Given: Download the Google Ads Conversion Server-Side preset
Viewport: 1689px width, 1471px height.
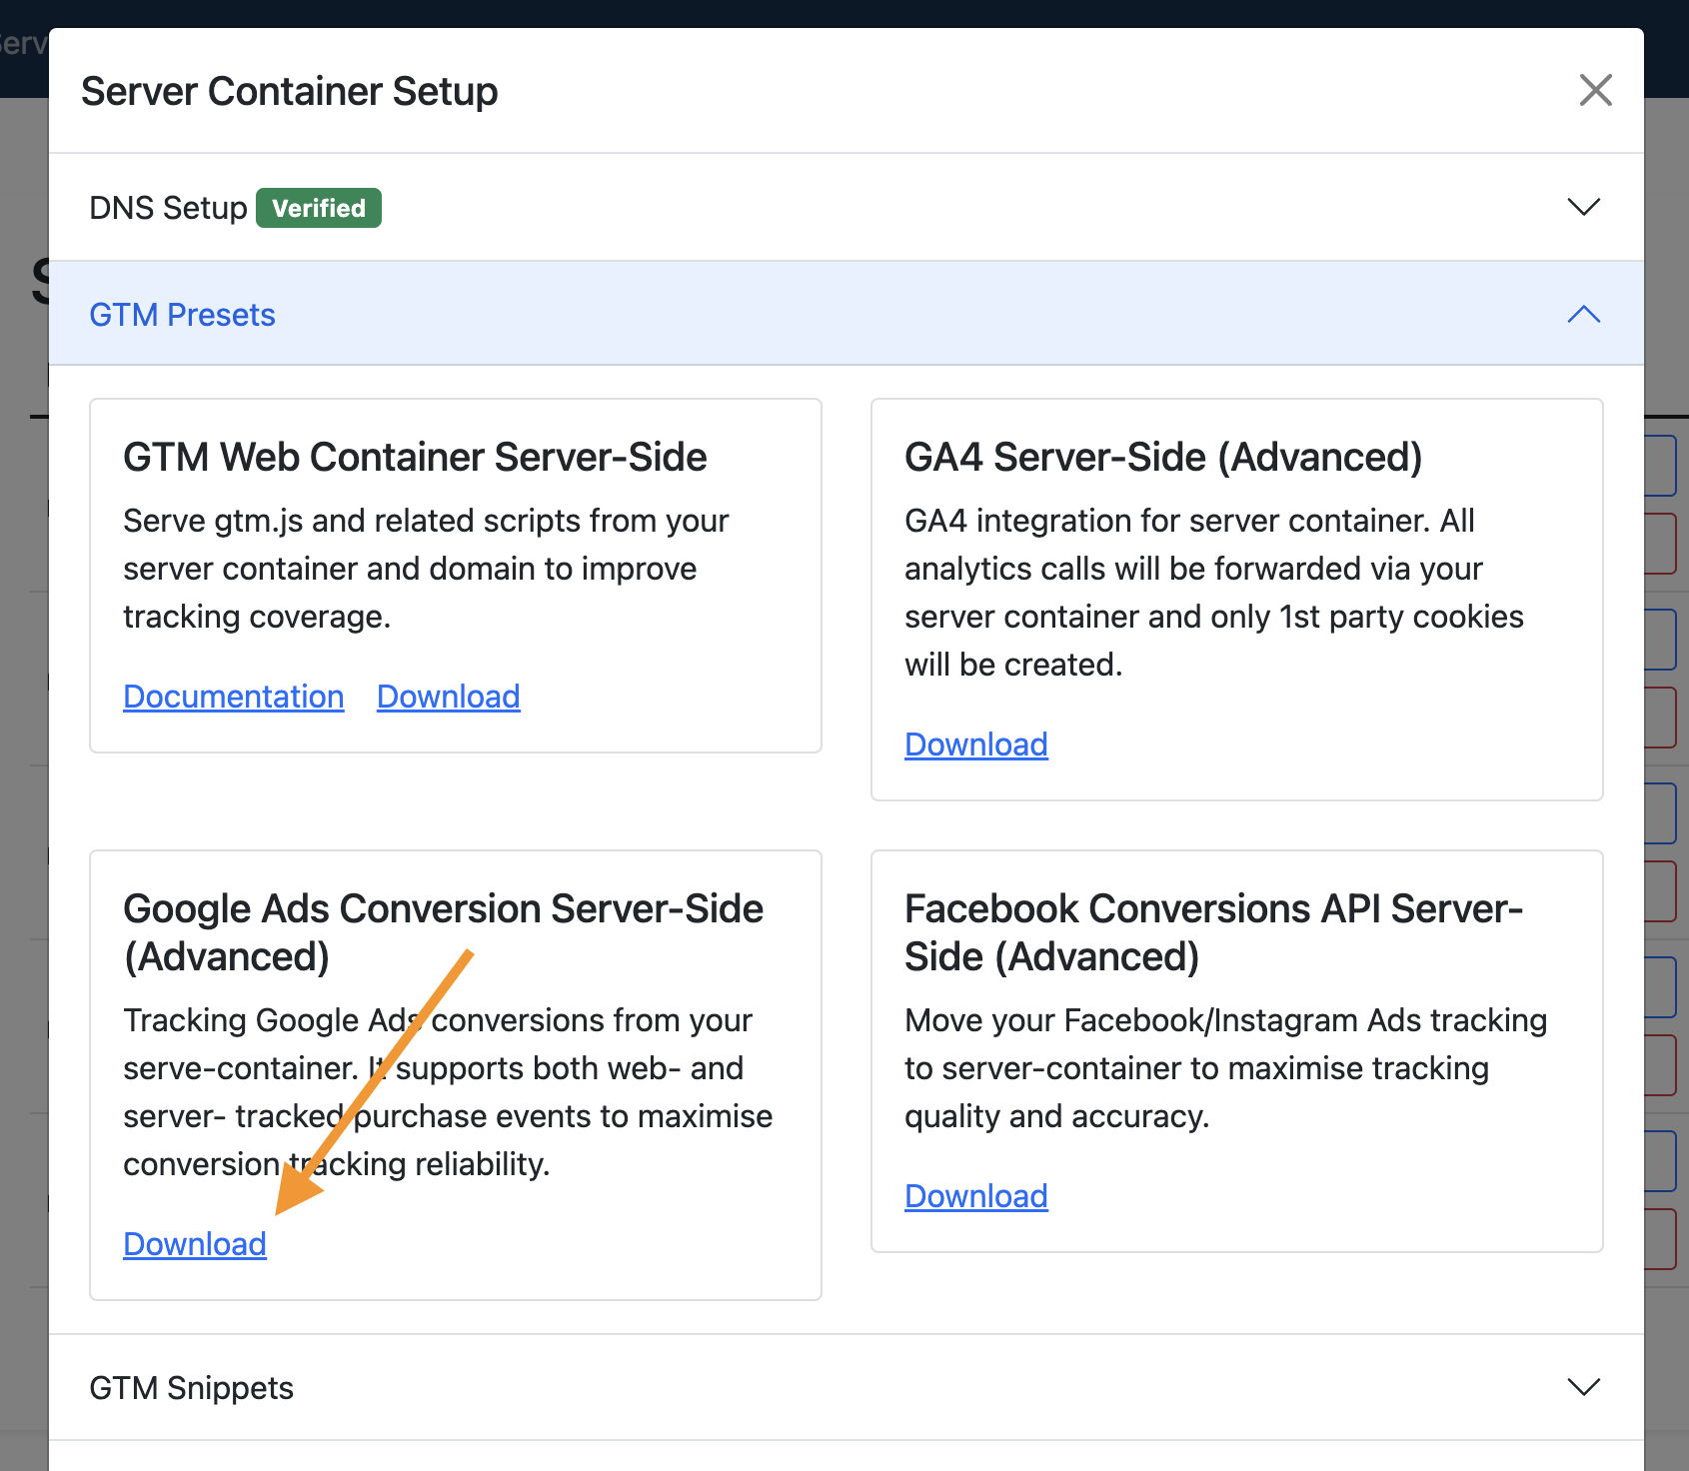Looking at the screenshot, I should click(x=195, y=1244).
